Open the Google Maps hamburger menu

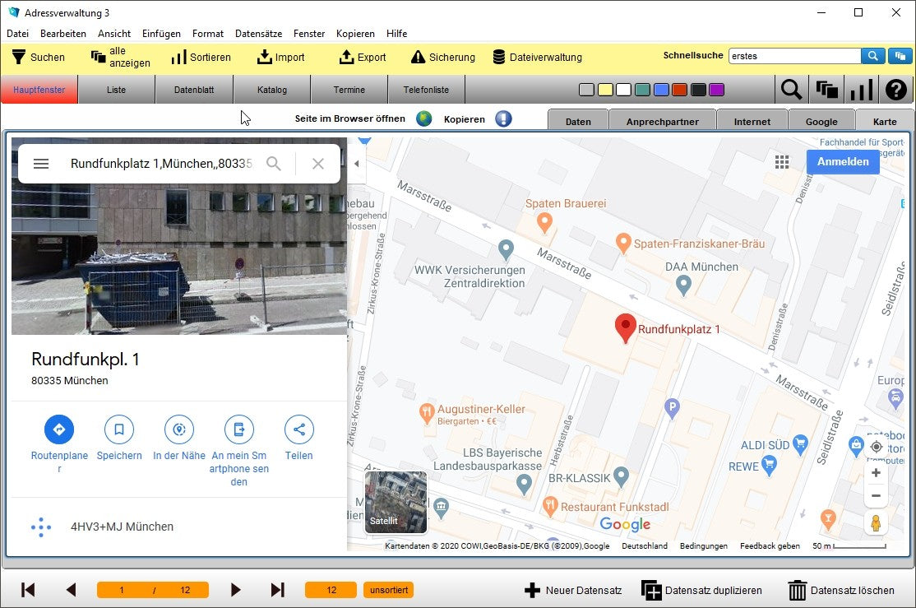41,164
